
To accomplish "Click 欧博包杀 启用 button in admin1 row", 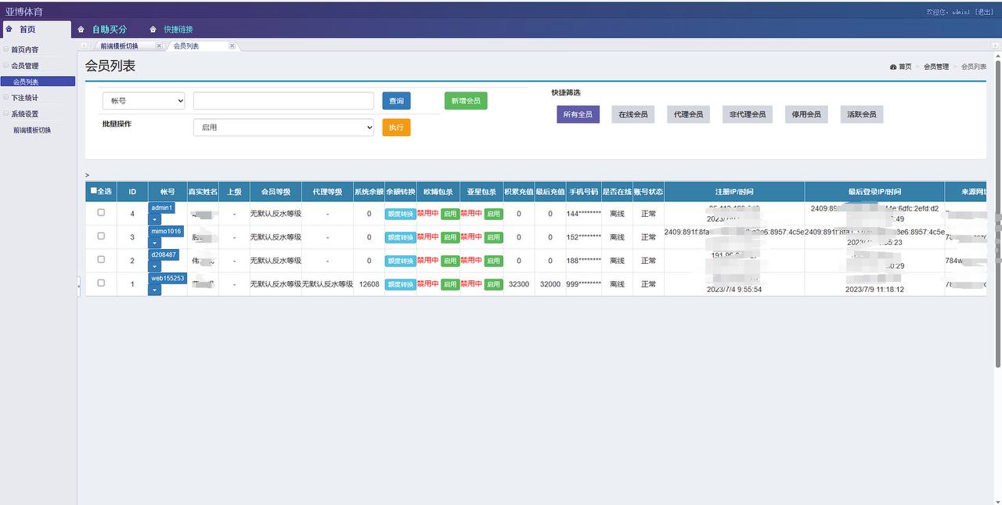I will click(x=450, y=214).
